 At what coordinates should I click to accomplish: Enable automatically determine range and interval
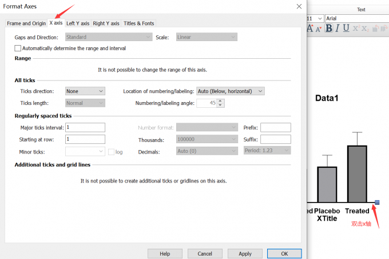[x=18, y=48]
